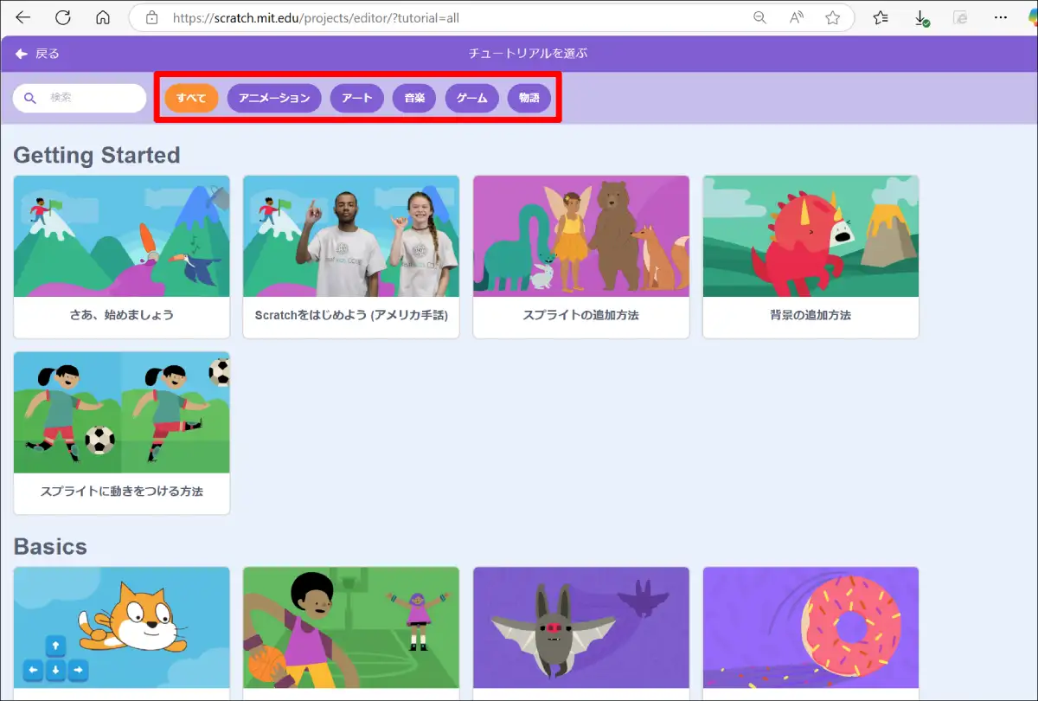Click the browser back arrow icon
The image size is (1038, 701).
coord(23,17)
